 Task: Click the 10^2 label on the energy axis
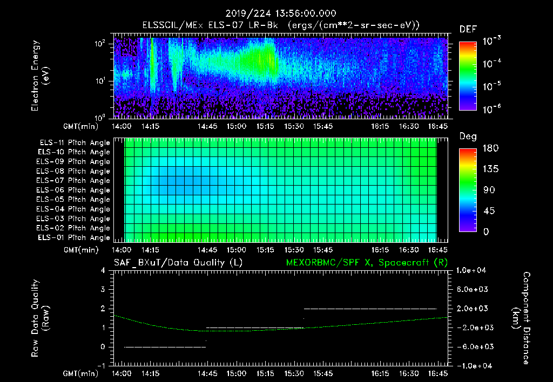(x=100, y=44)
